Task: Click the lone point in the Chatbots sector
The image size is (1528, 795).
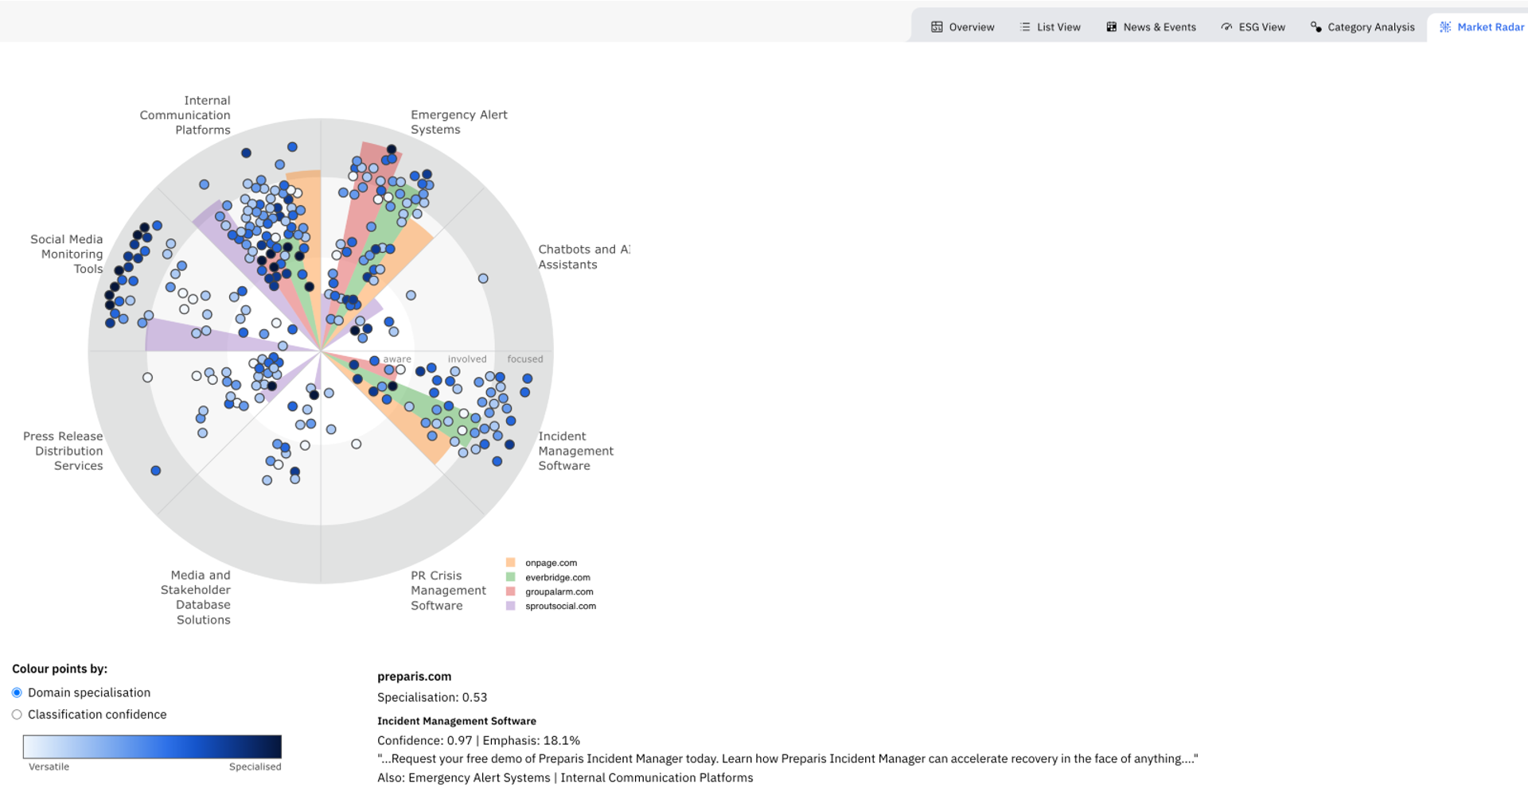Action: pyautogui.click(x=483, y=278)
